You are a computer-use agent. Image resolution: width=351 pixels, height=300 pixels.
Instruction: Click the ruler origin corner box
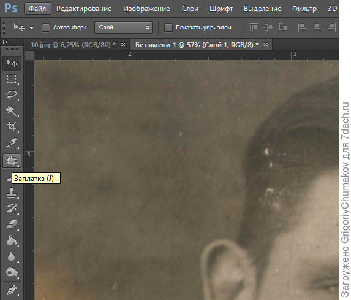29,55
